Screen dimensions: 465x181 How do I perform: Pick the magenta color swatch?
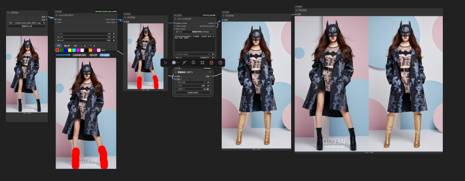tap(78, 50)
